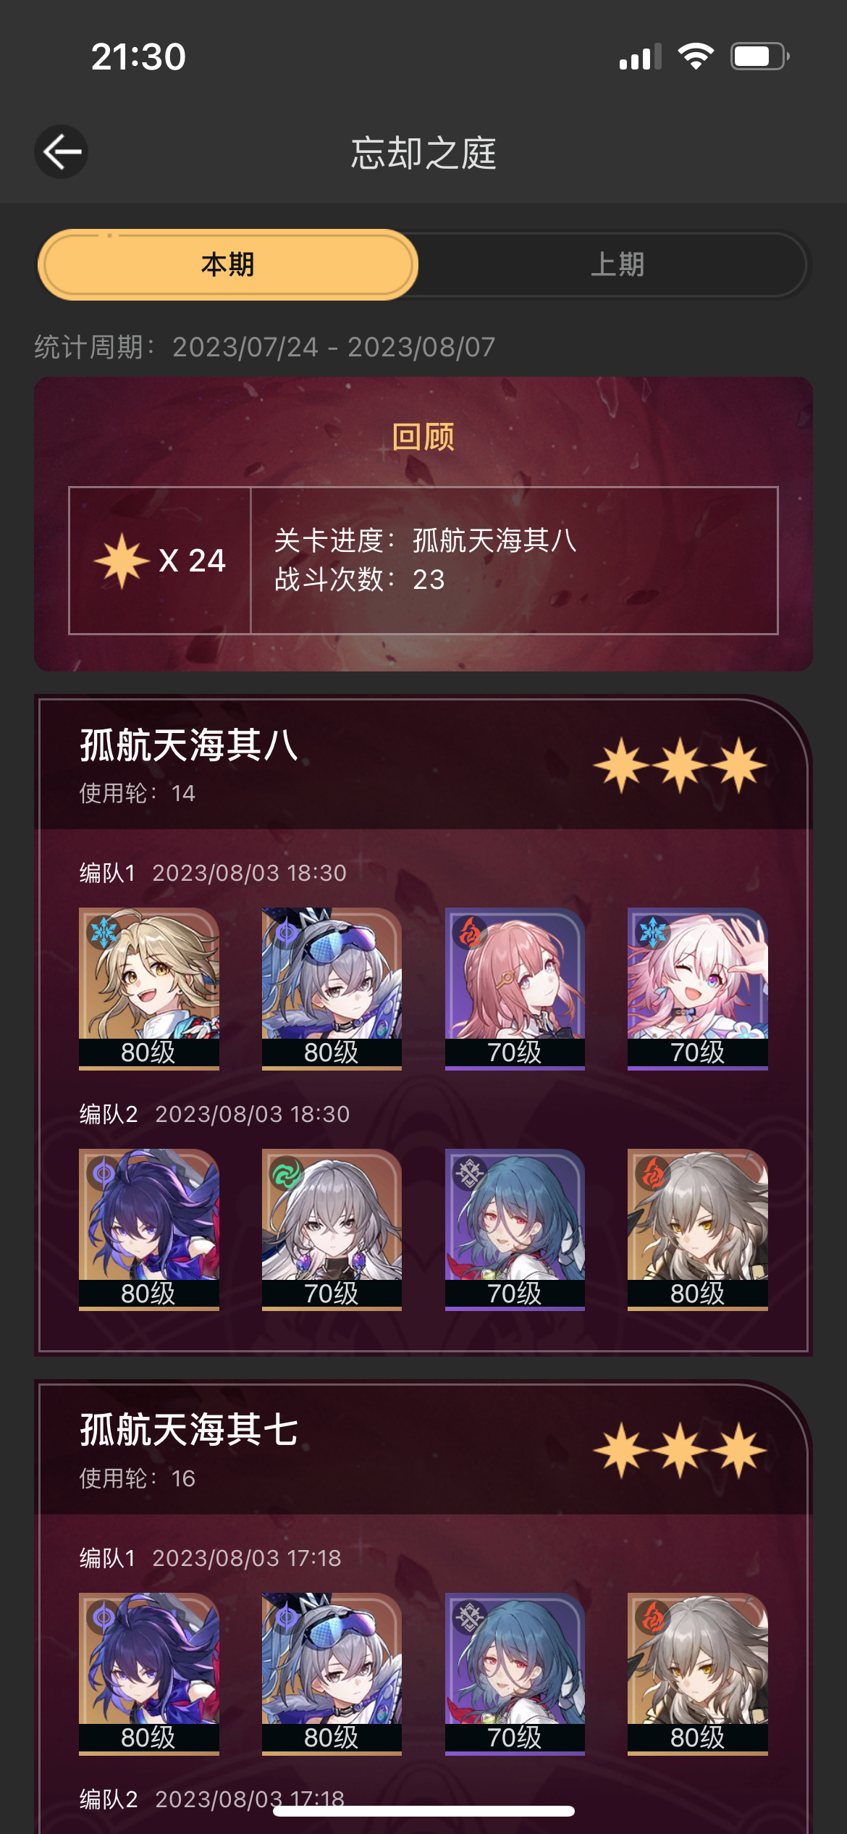Tap the star icon beside X 24
The width and height of the screenshot is (847, 1834).
[122, 560]
